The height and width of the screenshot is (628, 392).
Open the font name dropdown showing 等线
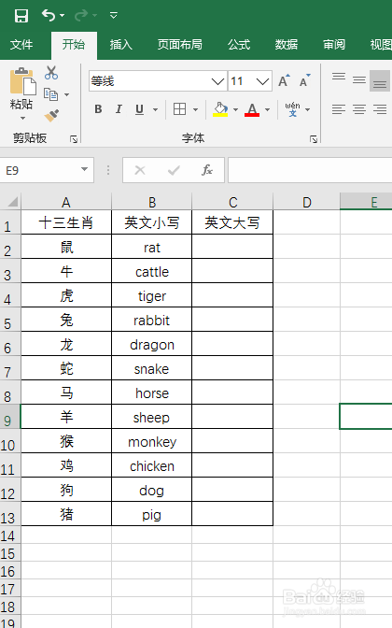point(158,81)
